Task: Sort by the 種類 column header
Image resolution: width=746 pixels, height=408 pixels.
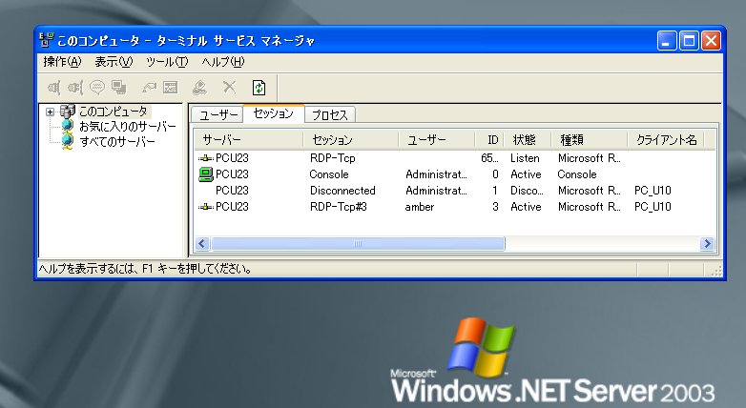Action: (x=589, y=140)
